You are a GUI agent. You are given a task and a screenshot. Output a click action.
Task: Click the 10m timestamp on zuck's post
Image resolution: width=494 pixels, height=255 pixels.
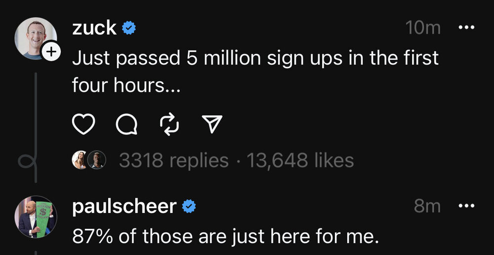point(422,28)
